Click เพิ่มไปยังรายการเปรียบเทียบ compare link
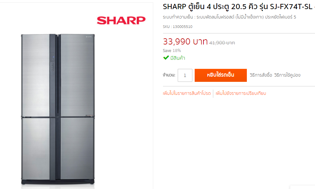 tap(241, 94)
